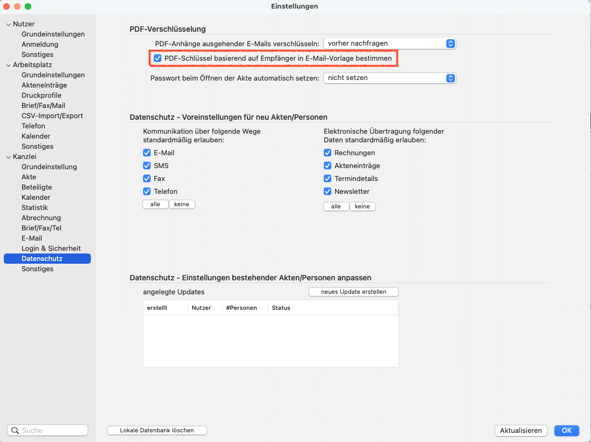Viewport: 591px width, 442px height.
Task: Disable the E-Mail communication checkbox
Action: pos(147,153)
